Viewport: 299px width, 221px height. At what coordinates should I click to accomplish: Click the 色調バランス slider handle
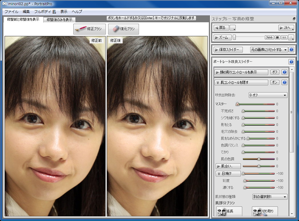tap(243, 145)
